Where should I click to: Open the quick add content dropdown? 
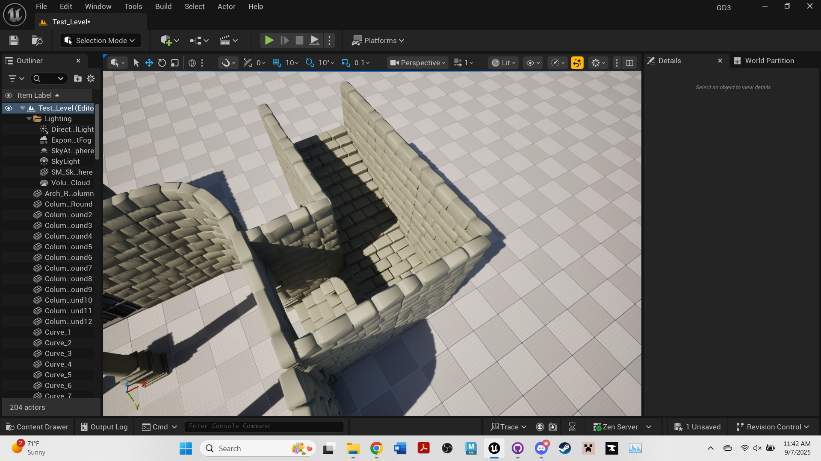[x=169, y=41]
